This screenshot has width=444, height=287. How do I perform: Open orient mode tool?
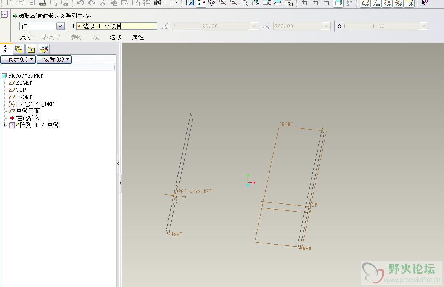tap(212, 2)
